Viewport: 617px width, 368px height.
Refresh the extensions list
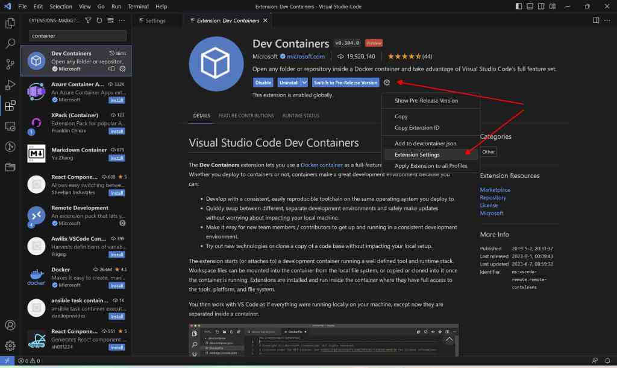(99, 21)
